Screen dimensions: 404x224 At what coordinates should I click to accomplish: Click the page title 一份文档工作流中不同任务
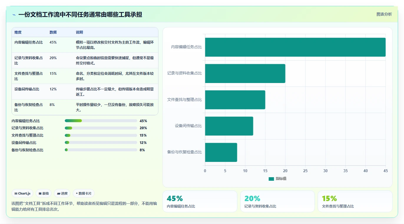[80, 14]
